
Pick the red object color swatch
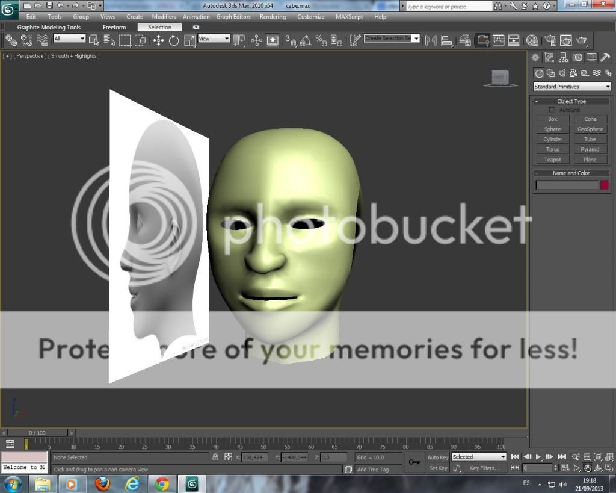click(604, 185)
